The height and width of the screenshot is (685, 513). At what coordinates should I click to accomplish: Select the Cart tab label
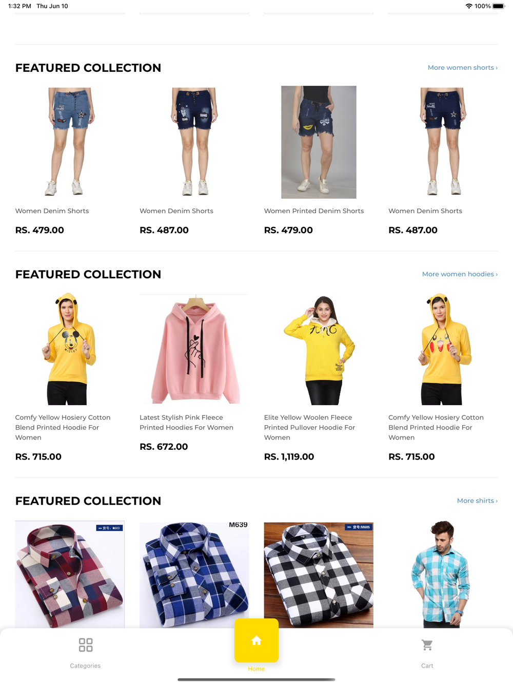click(427, 666)
